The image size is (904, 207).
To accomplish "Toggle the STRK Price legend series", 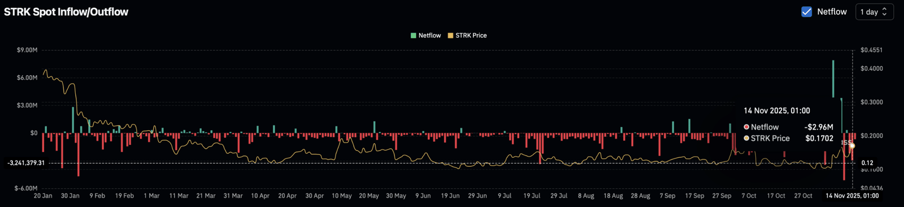I will 467,35.
